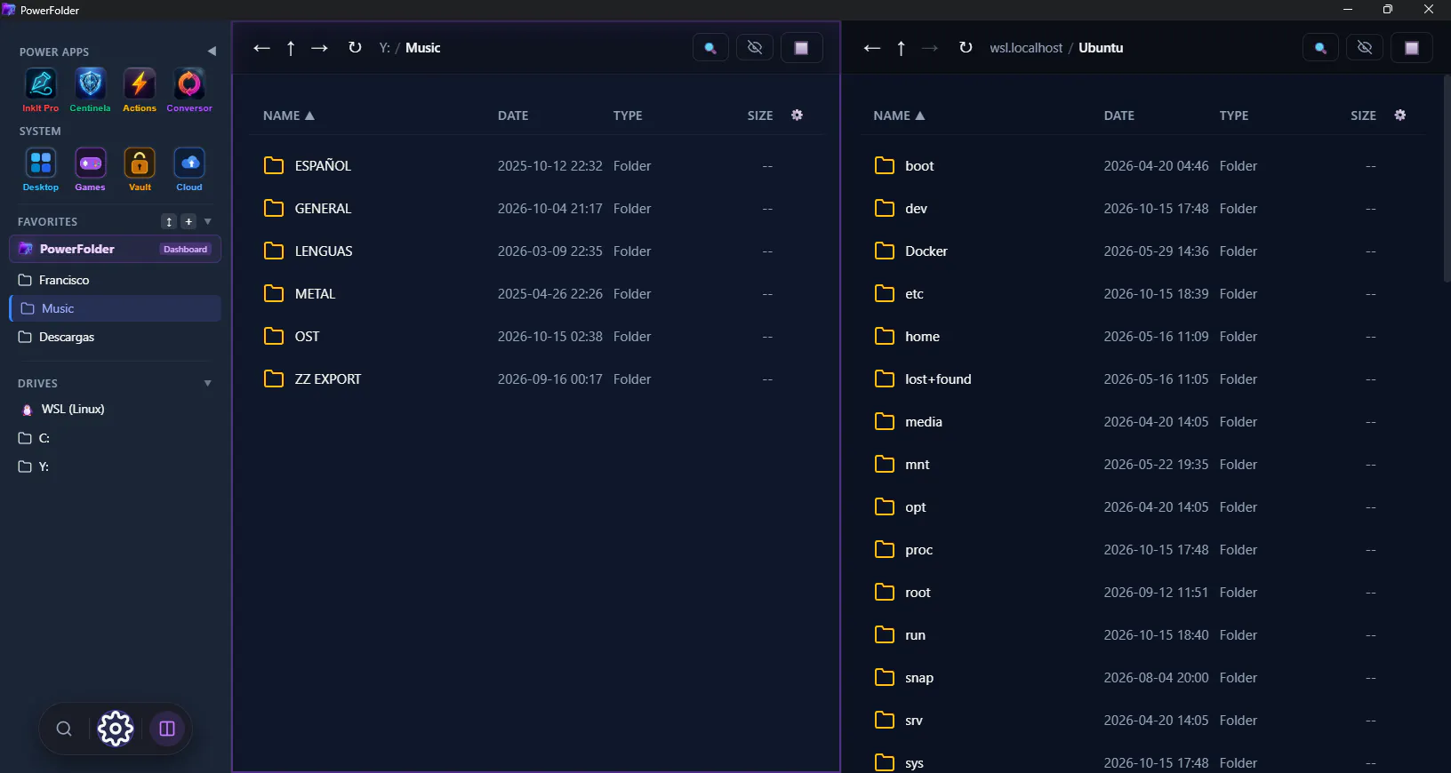This screenshot has height=773, width=1451.
Task: Open the Centinela shield app
Action: tap(90, 90)
